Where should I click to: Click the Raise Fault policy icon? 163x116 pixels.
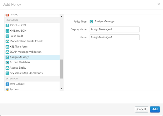coord(7,36)
